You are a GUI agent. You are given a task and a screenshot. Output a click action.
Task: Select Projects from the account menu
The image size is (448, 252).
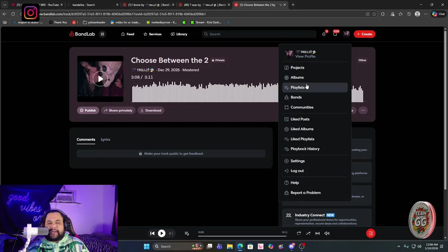[x=315, y=68]
